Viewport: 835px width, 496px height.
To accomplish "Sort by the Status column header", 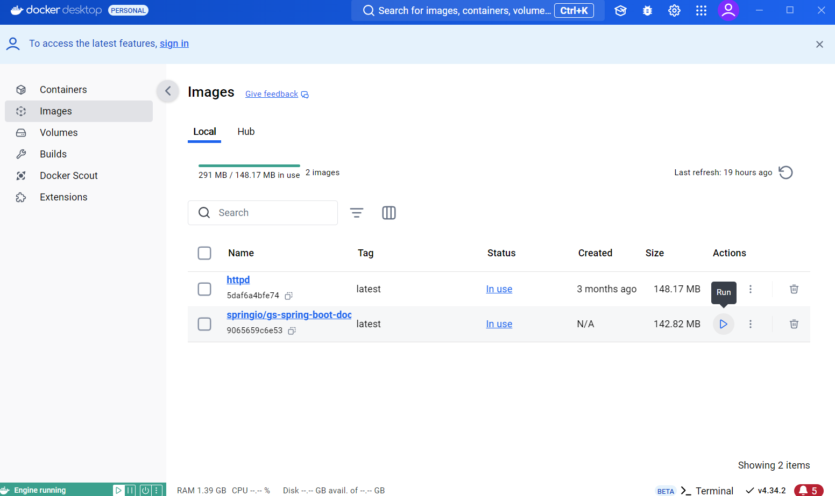I will (501, 253).
